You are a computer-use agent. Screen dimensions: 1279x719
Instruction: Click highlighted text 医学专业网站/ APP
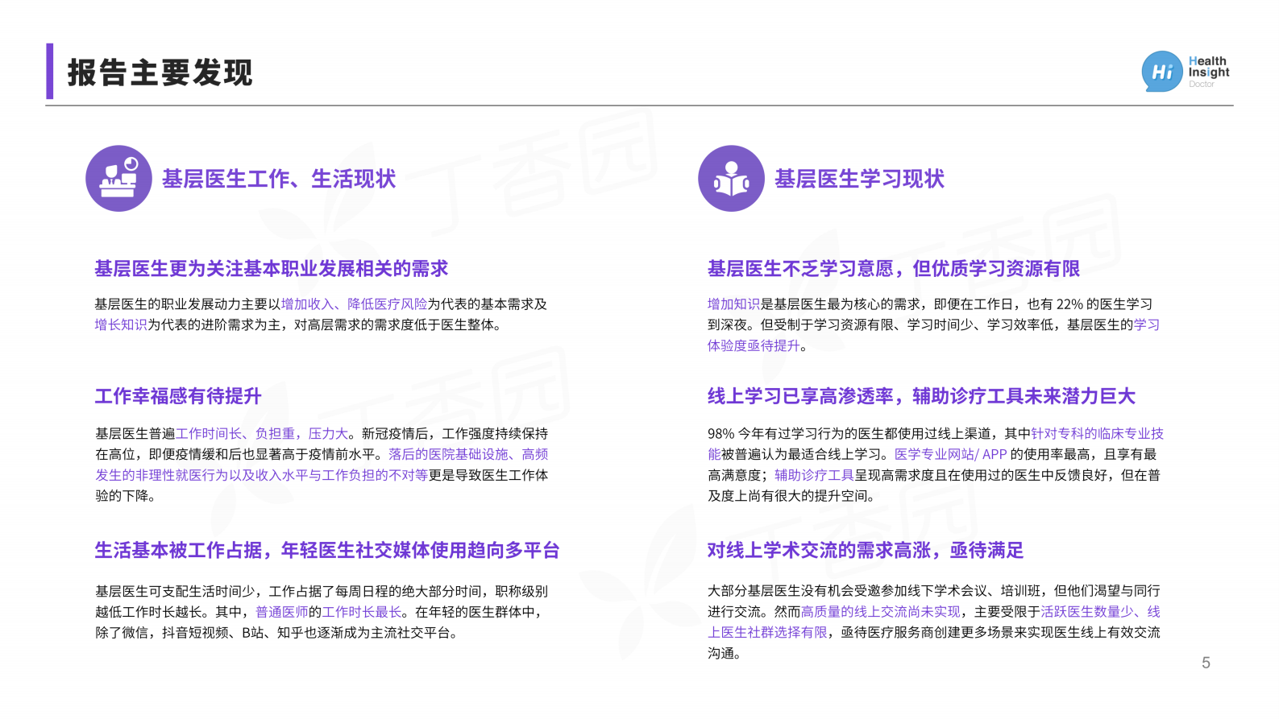(x=951, y=455)
